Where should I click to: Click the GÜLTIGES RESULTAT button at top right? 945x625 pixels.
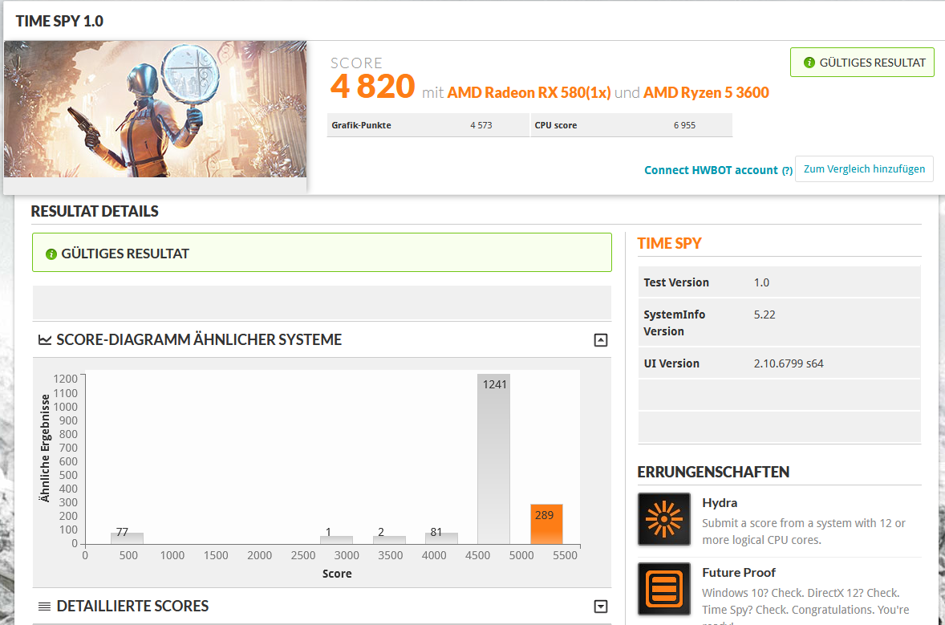click(862, 63)
